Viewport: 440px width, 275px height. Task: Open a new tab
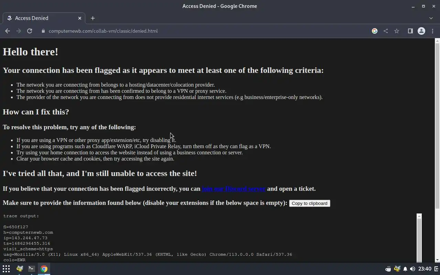[93, 18]
